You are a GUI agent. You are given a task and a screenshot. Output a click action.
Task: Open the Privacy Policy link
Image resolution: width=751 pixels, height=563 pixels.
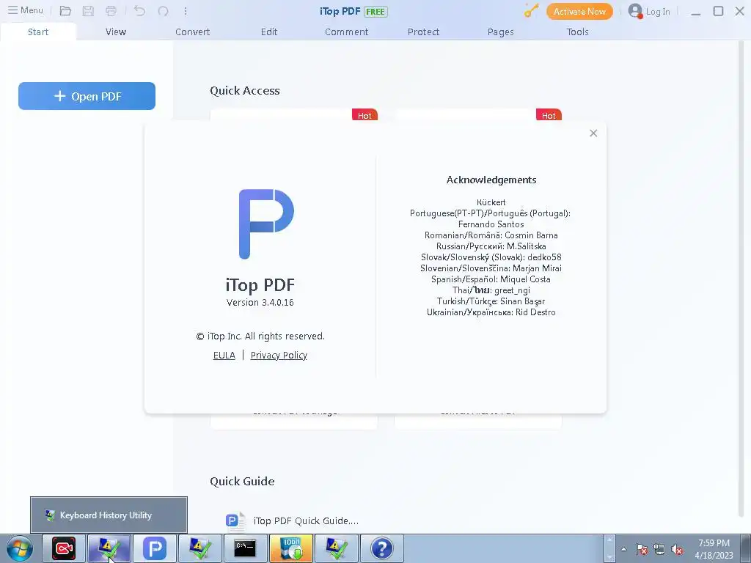point(279,356)
